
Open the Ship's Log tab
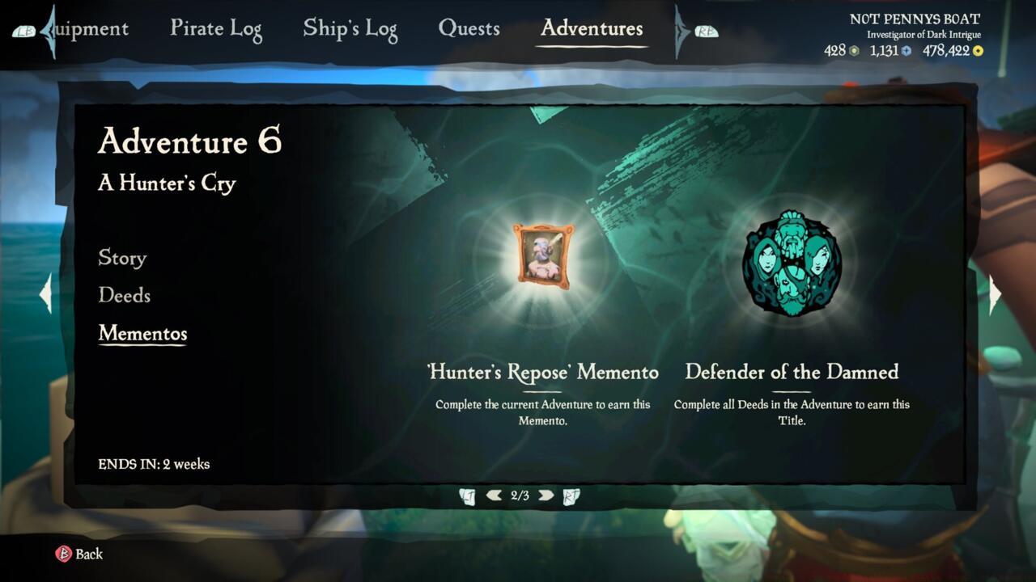click(x=350, y=29)
